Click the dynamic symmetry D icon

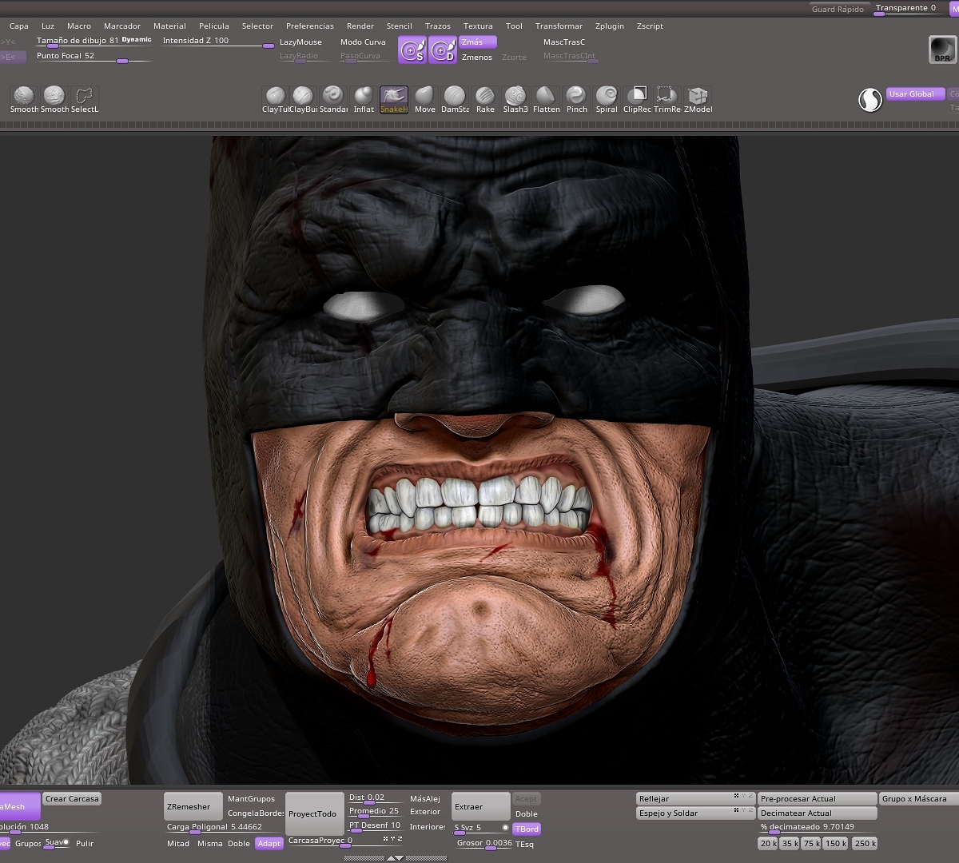pyautogui.click(x=442, y=50)
